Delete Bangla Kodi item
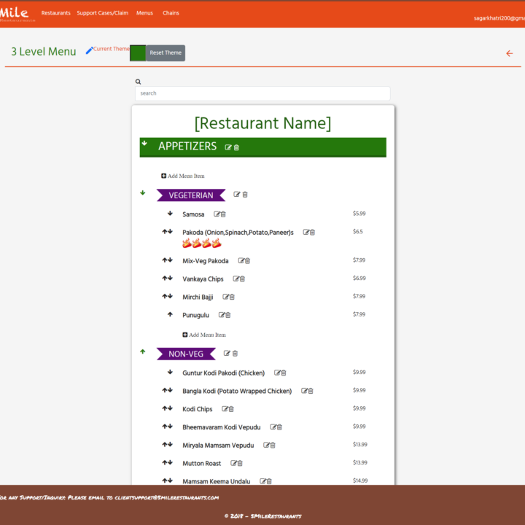Image resolution: width=525 pixels, height=525 pixels. (x=311, y=391)
